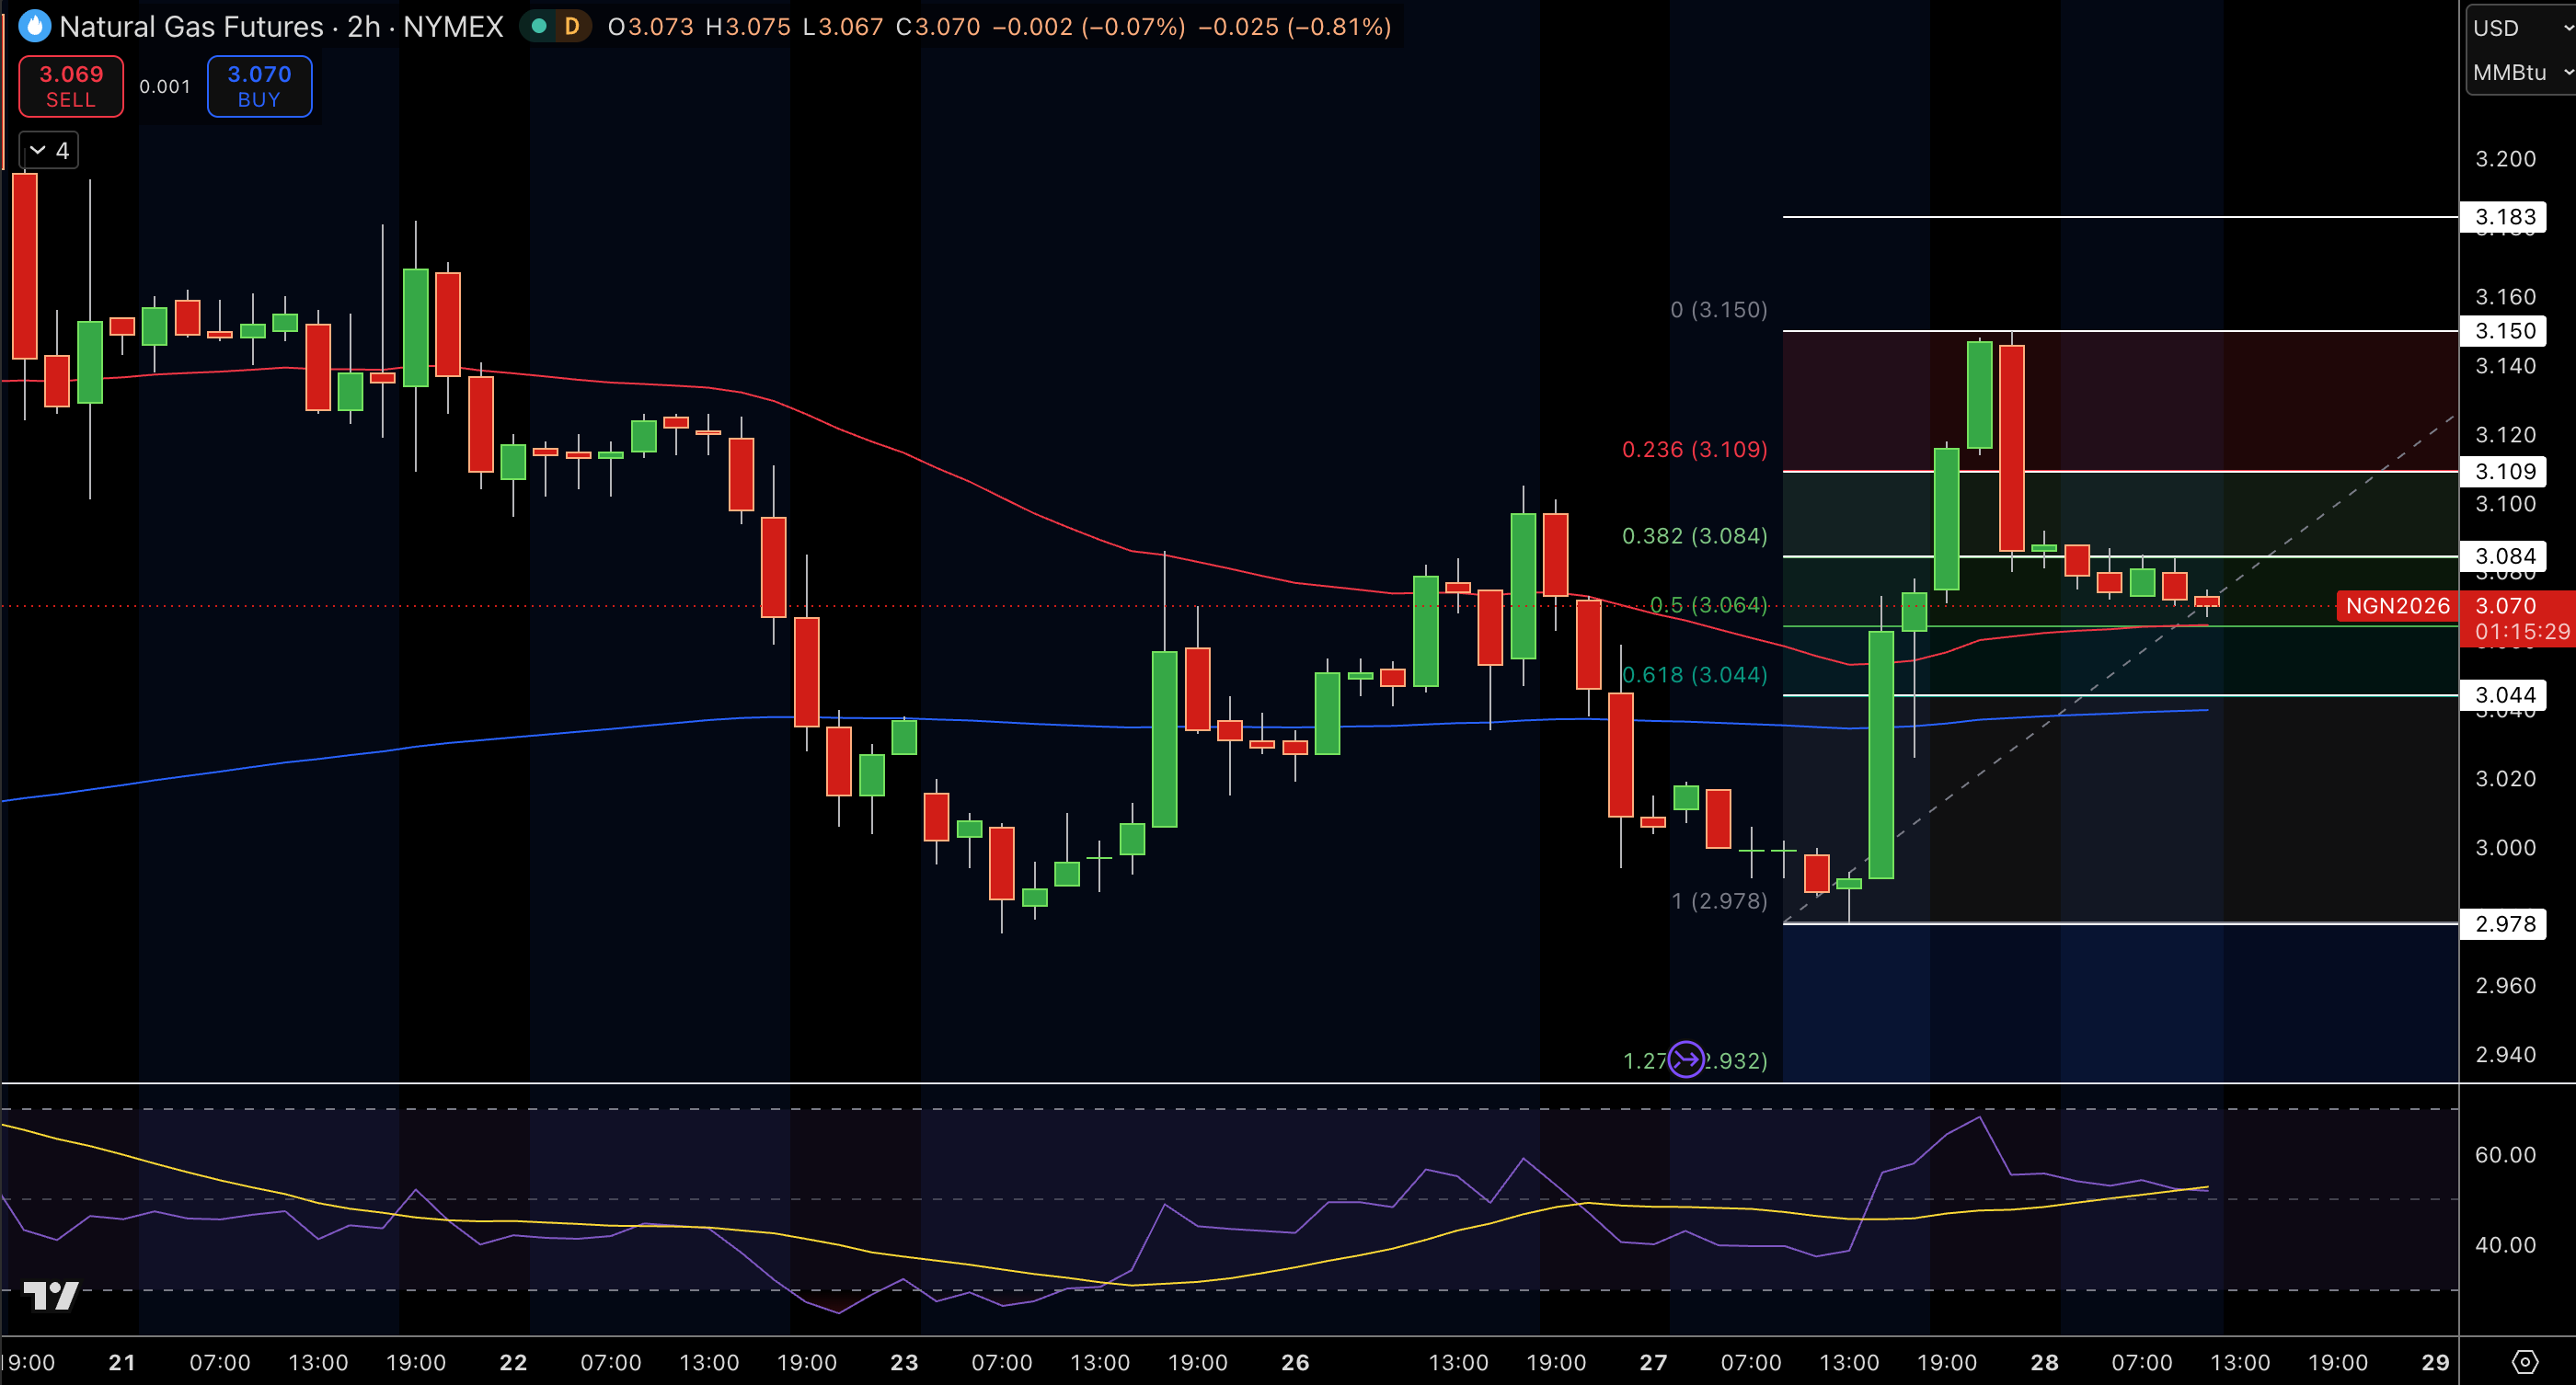
Task: Click the TradingView logo
Action: click(51, 1296)
